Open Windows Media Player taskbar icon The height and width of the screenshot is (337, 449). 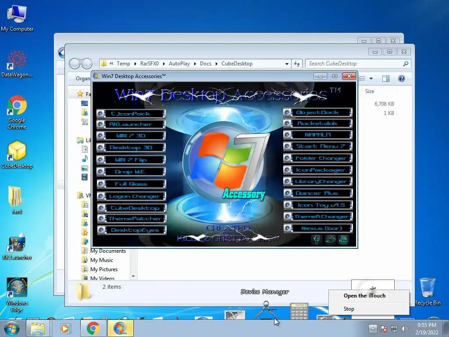tap(65, 328)
